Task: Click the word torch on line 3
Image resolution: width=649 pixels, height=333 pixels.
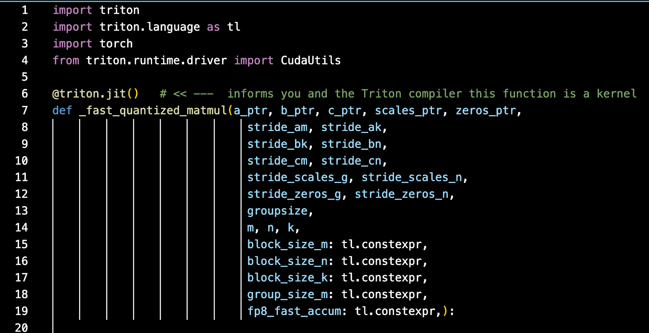Action: (116, 43)
